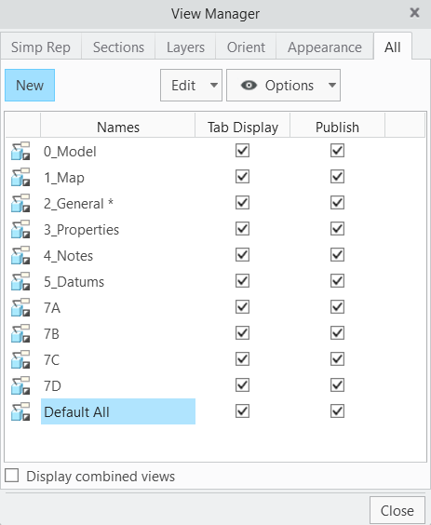Select the 2_General * view name
This screenshot has height=525, width=431.
coord(78,204)
